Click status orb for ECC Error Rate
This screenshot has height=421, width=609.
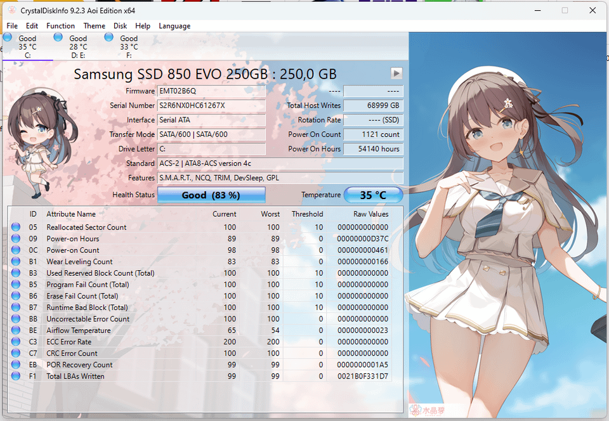pyautogui.click(x=15, y=341)
